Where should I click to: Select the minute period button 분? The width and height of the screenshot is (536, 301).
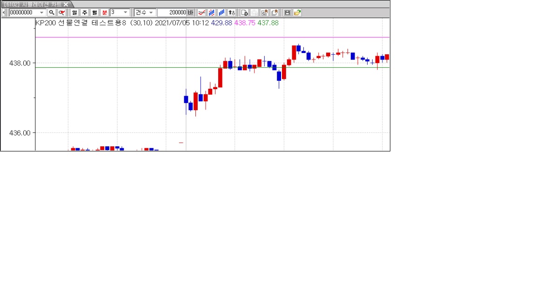click(104, 13)
